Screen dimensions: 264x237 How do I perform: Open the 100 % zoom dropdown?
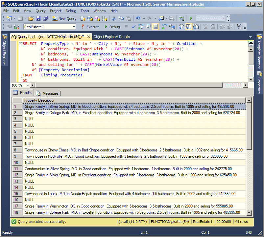[28, 85]
